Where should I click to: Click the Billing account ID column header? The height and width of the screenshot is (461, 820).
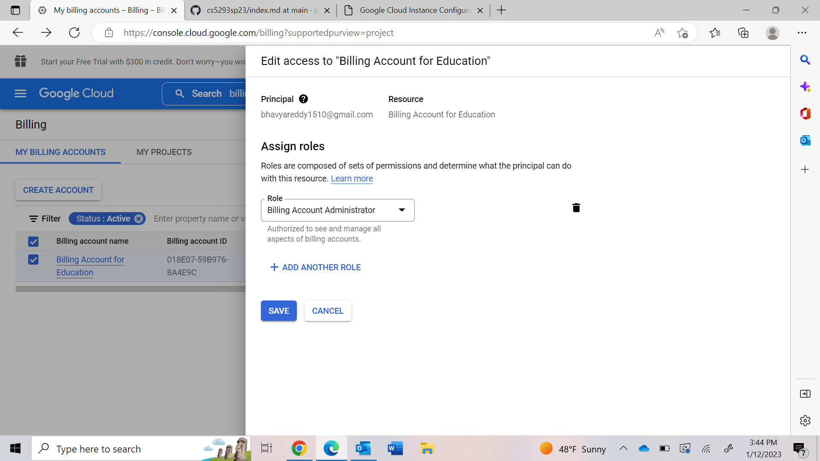click(197, 241)
